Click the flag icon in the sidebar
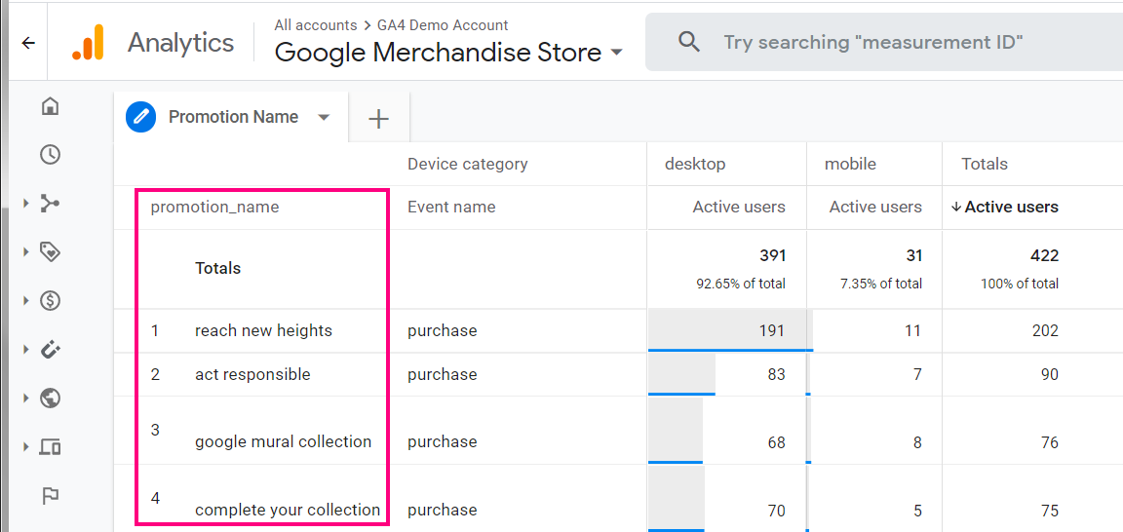The height and width of the screenshot is (532, 1123). pos(50,496)
